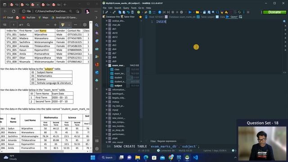
Task: Open the highlight tool dropdown arrow
Action: click(69, 25)
